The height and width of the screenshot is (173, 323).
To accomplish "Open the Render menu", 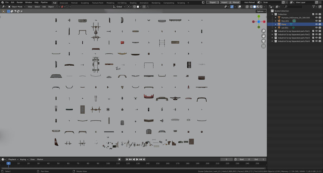I will click(x=19, y=3).
